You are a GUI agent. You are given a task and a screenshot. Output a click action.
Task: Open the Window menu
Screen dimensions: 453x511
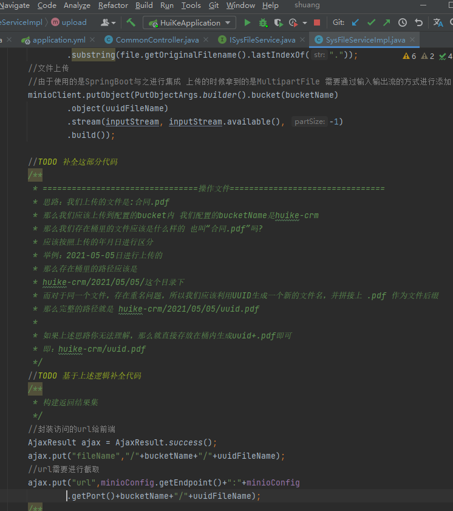pyautogui.click(x=240, y=5)
